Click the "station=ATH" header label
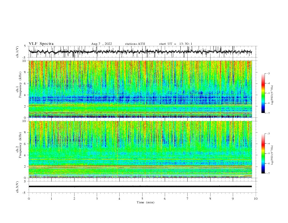Image resolution: width=288 pixels, height=223 pixels. coord(135,44)
